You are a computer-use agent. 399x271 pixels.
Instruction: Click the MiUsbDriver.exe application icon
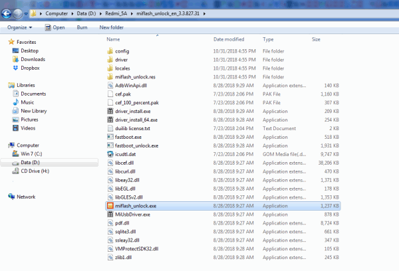click(110, 215)
